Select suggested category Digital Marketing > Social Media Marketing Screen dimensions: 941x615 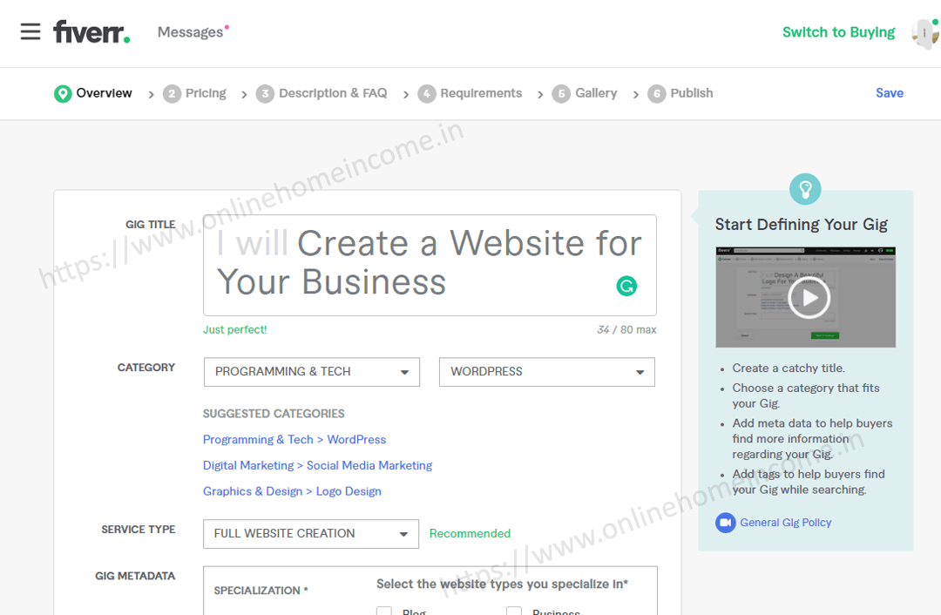pyautogui.click(x=317, y=465)
